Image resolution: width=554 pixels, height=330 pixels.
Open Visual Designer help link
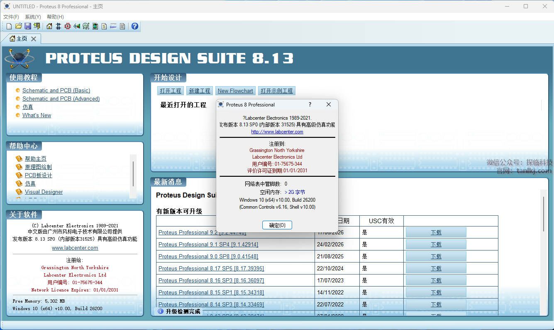point(44,192)
